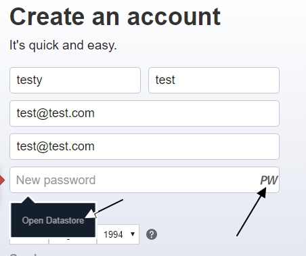The height and width of the screenshot is (256, 306).
Task: Click the Open Datastore popup's pointer notch
Action: pos(28,200)
